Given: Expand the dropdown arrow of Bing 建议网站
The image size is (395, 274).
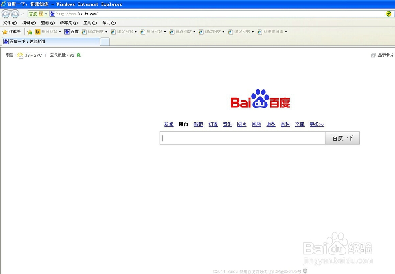Looking at the screenshot, I should tap(60, 32).
